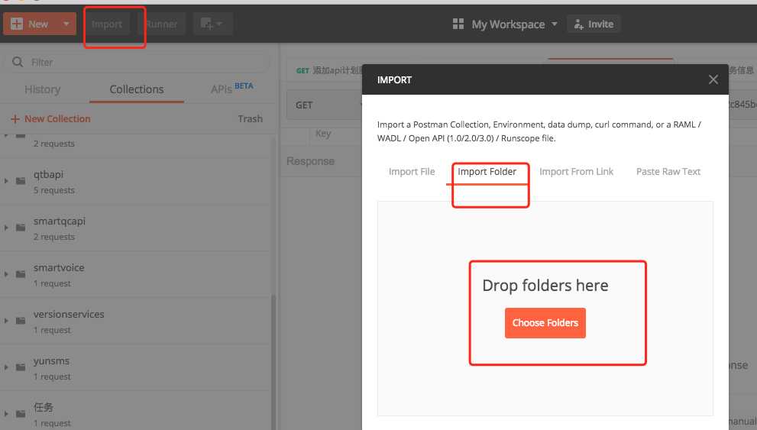
Task: Switch to the Import File tab
Action: pyautogui.click(x=412, y=171)
